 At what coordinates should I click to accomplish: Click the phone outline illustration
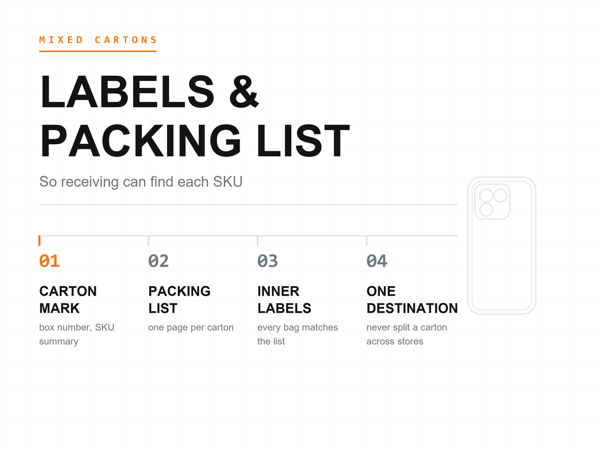coord(502,246)
